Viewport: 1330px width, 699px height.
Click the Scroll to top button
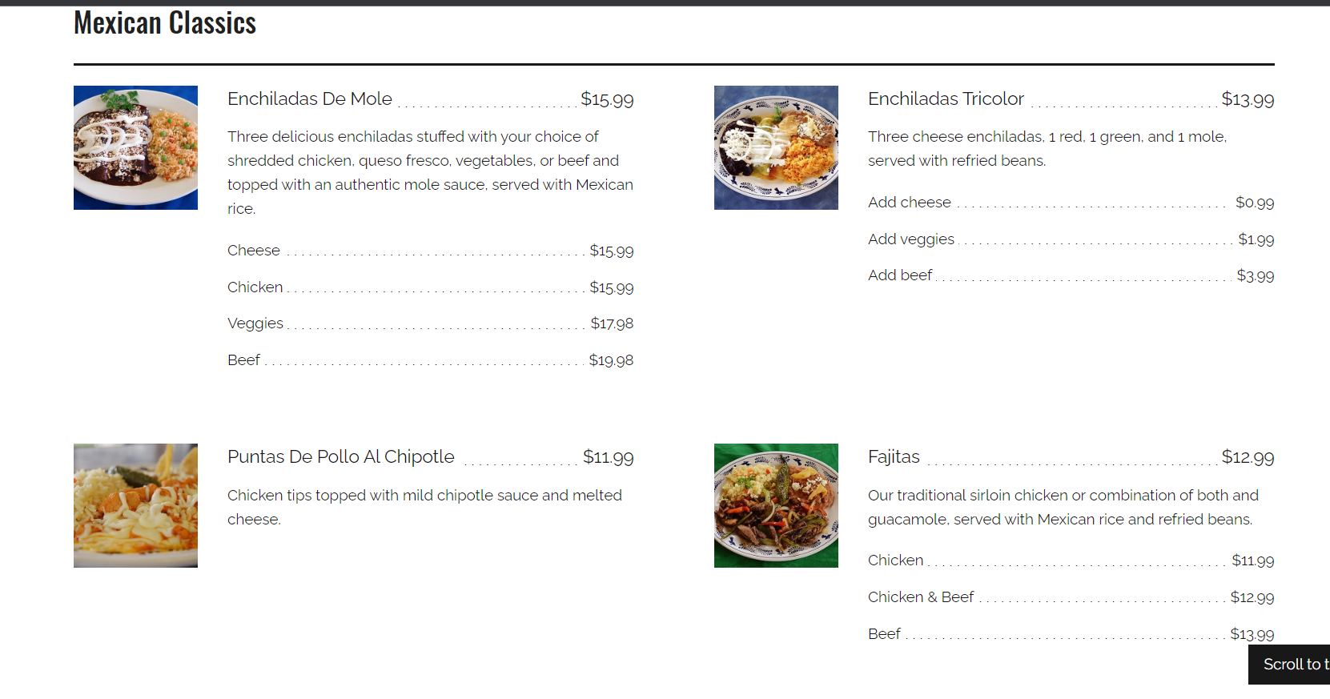pyautogui.click(x=1291, y=664)
